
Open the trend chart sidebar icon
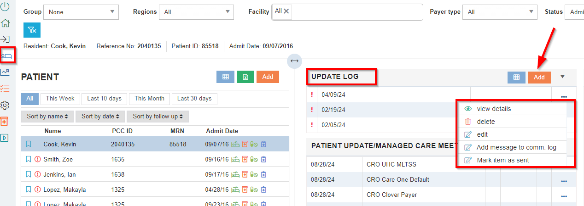5,72
